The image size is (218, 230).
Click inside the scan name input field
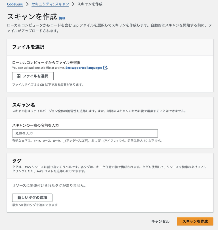[x=85, y=133]
